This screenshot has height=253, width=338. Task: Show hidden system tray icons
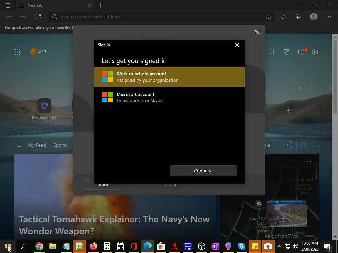[280, 246]
